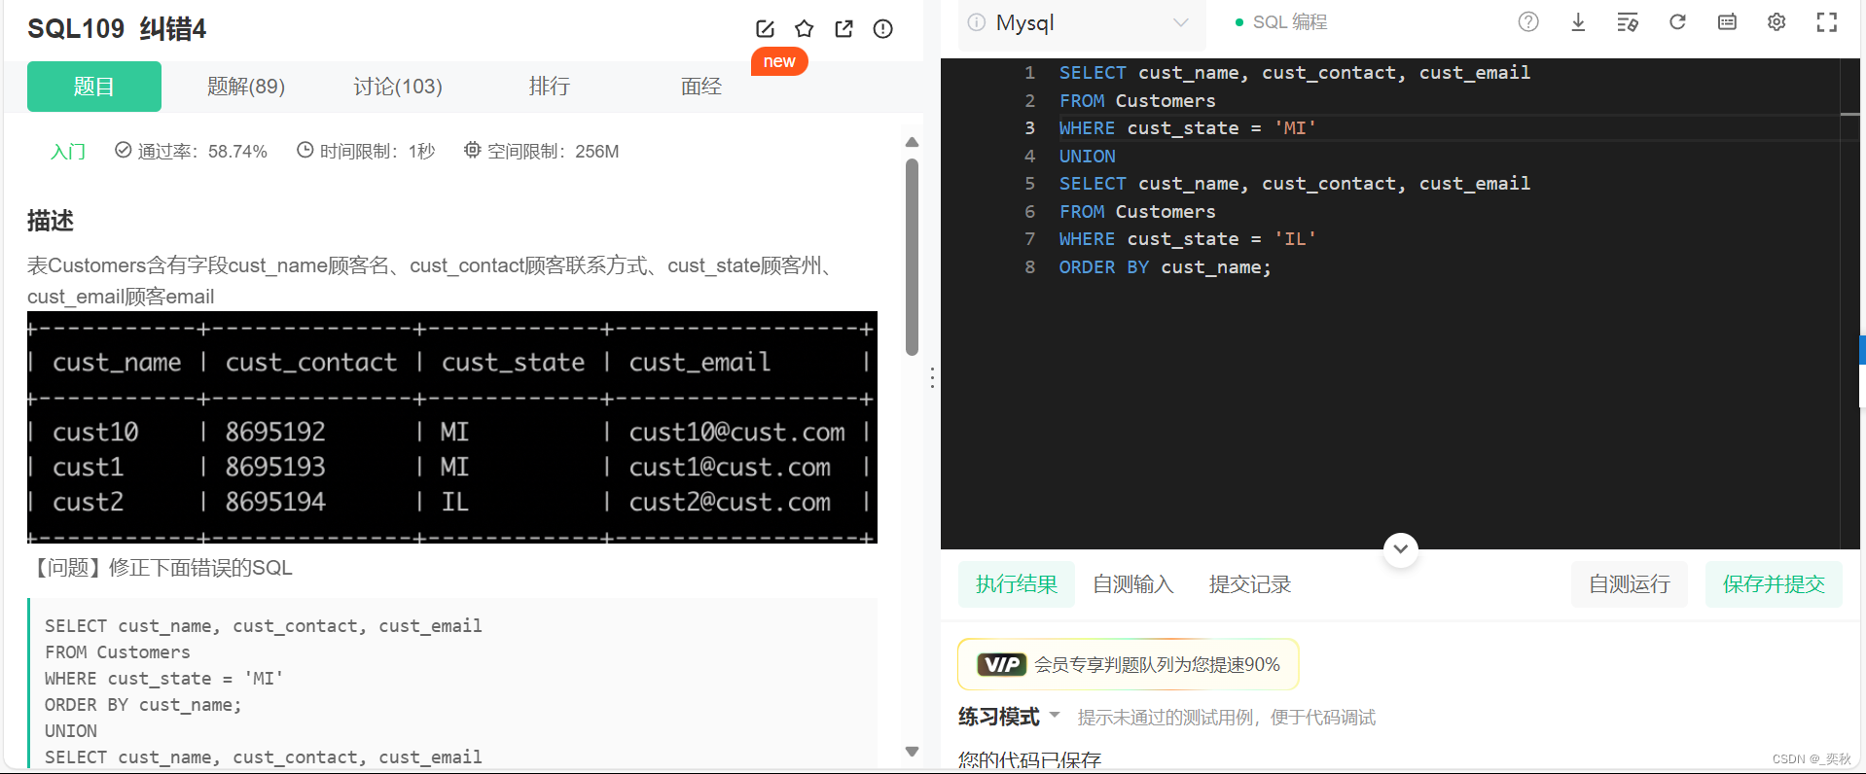Collapse the results panel with chevron
Image resolution: width=1866 pixels, height=774 pixels.
point(1400,548)
